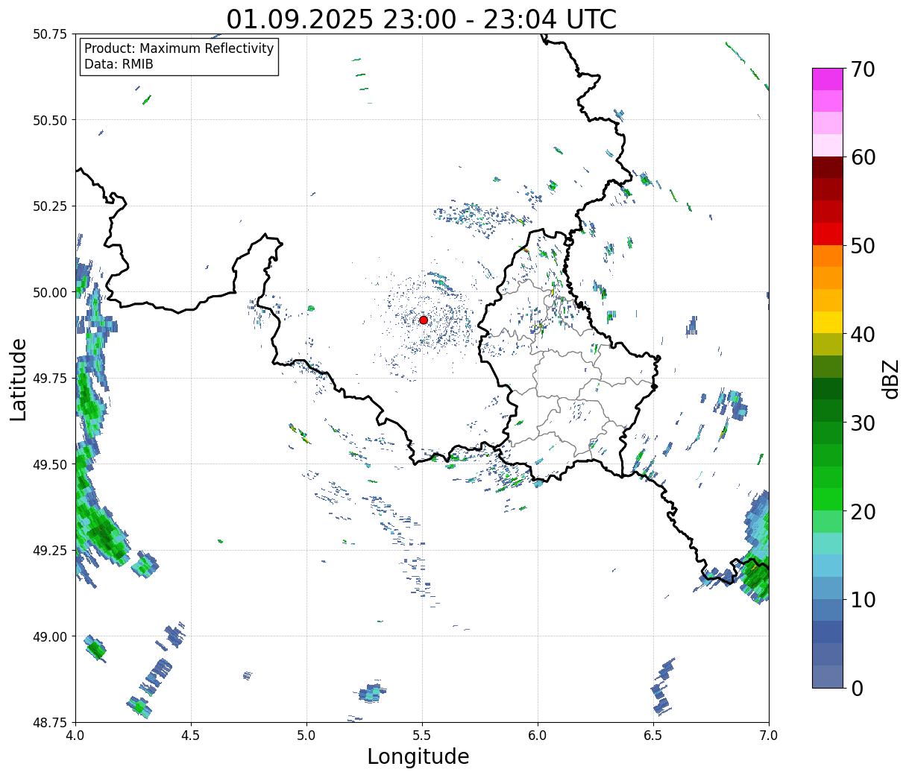The height and width of the screenshot is (775, 909).
Task: Click the "Product: Maximum Reflectivity" label
Action: pos(179,48)
